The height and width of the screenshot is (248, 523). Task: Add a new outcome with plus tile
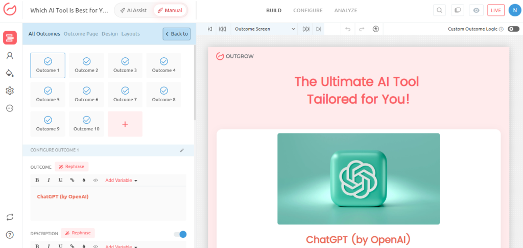[x=125, y=124]
